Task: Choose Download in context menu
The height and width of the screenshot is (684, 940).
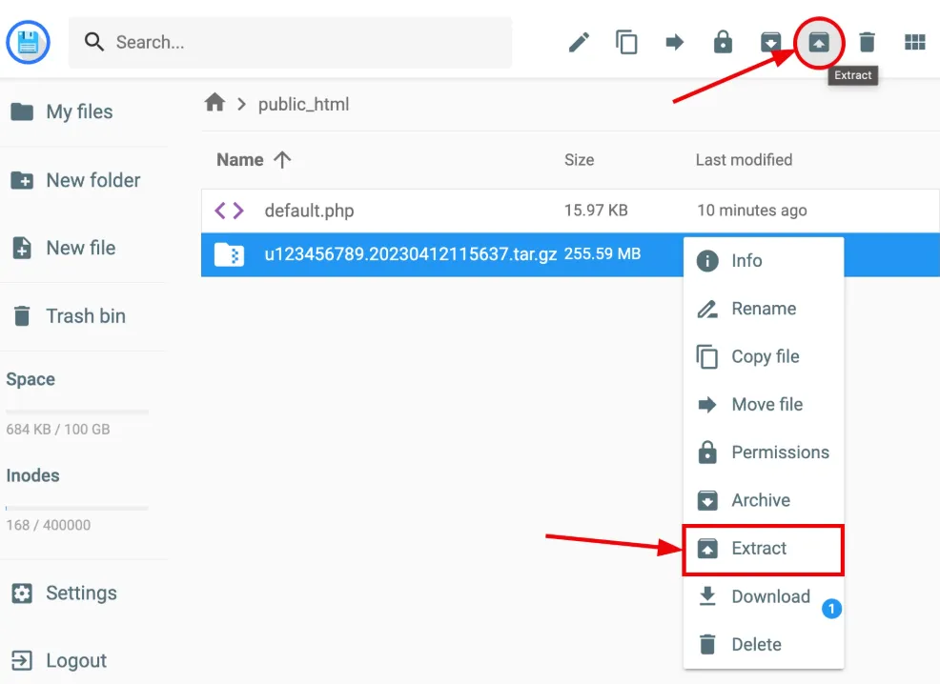Action: [763, 596]
